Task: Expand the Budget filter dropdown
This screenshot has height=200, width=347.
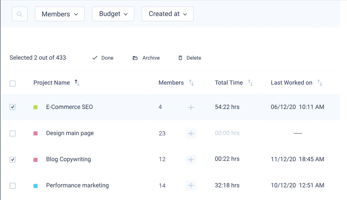Action: [x=113, y=14]
